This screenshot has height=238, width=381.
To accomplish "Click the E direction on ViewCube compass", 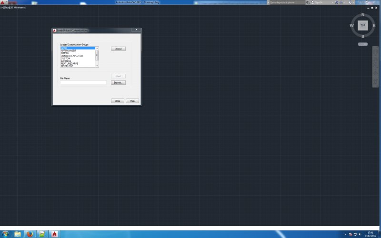I will coord(374,26).
